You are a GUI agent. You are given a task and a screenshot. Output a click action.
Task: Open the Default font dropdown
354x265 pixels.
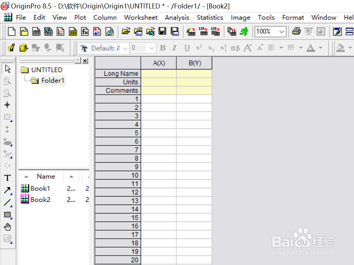coord(125,48)
